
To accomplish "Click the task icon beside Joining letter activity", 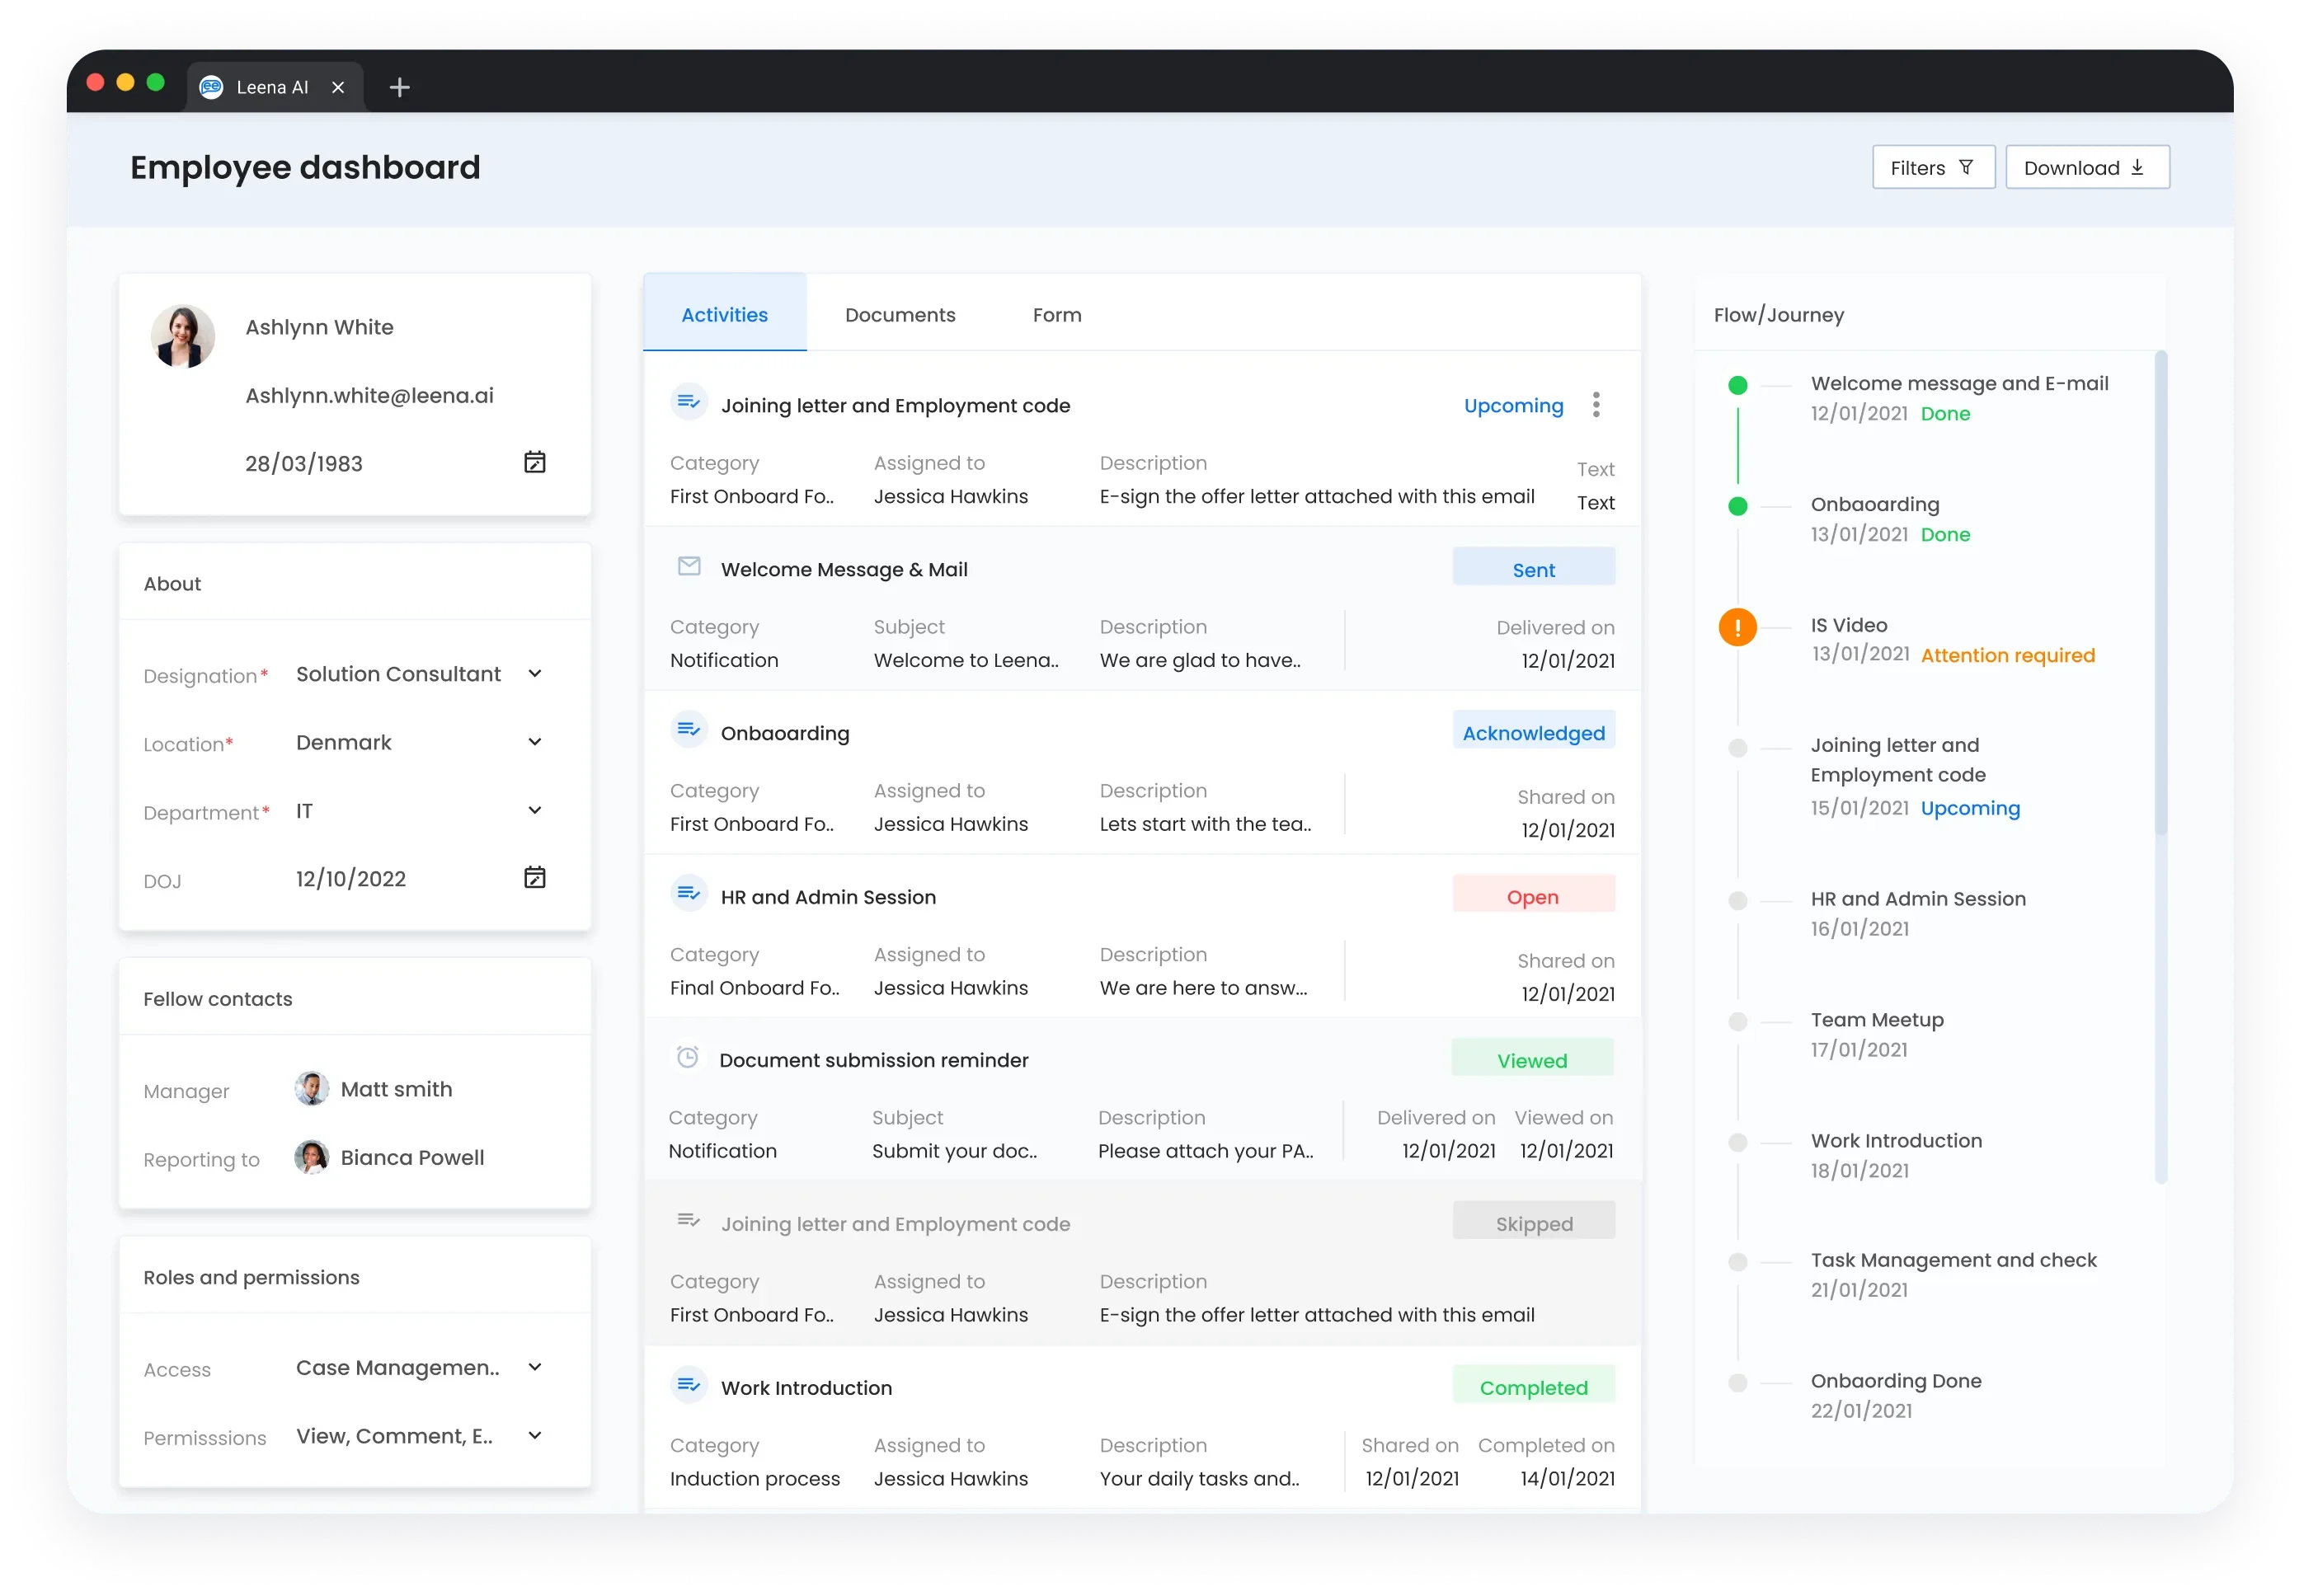I will (689, 402).
